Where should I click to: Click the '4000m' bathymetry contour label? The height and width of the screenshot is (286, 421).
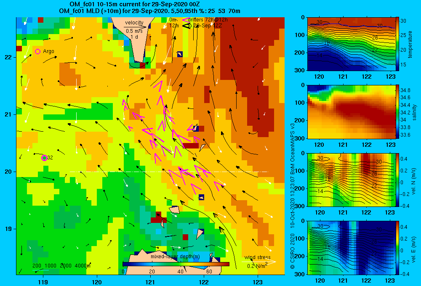83,266
